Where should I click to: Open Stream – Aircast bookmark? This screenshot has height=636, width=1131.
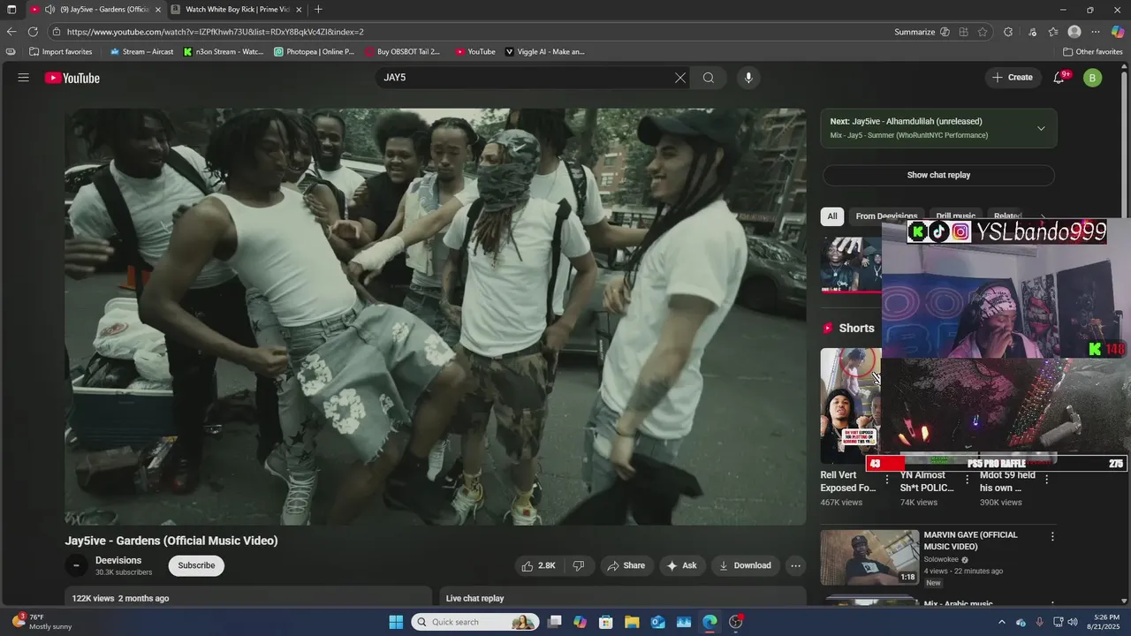(x=141, y=51)
